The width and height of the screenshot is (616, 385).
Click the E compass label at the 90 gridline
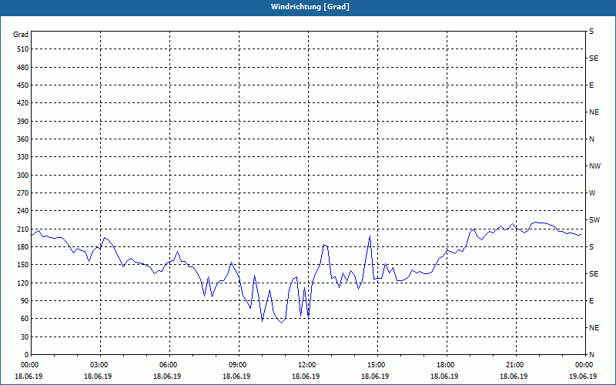click(591, 301)
